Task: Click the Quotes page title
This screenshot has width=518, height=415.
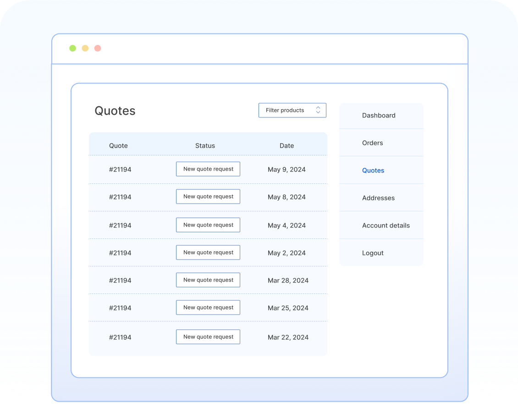Action: pos(115,111)
